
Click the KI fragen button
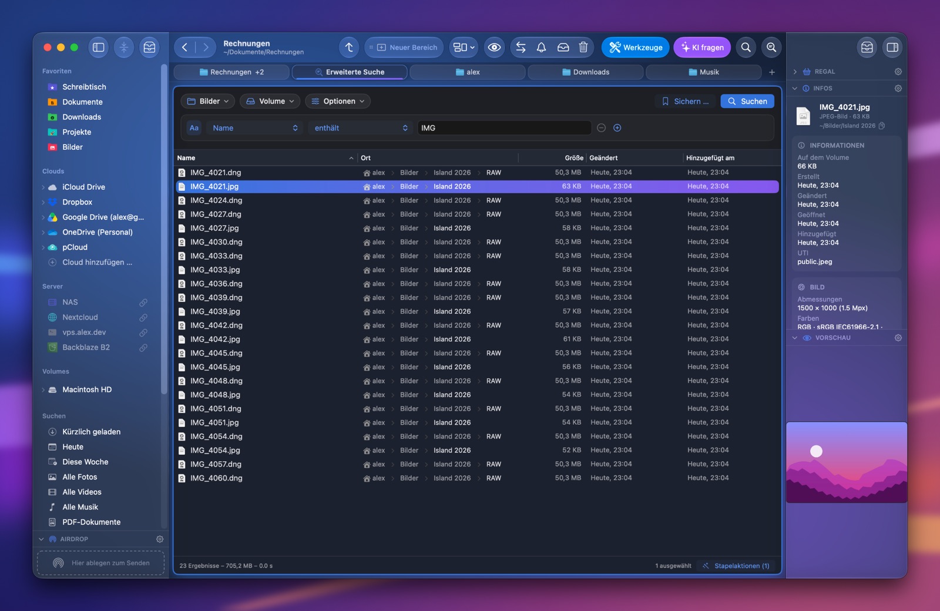pos(702,48)
